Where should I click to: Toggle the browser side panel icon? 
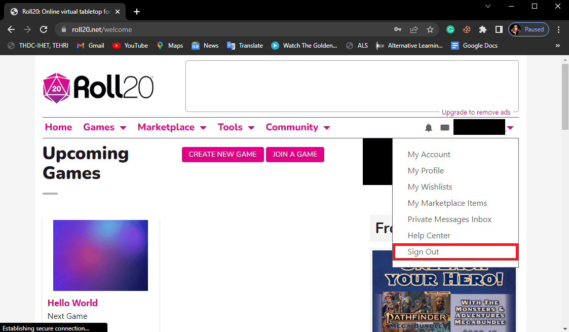(499, 29)
